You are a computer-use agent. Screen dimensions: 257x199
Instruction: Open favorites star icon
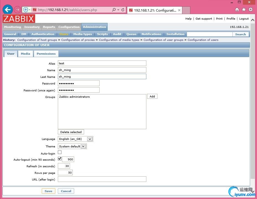[x=244, y=9]
